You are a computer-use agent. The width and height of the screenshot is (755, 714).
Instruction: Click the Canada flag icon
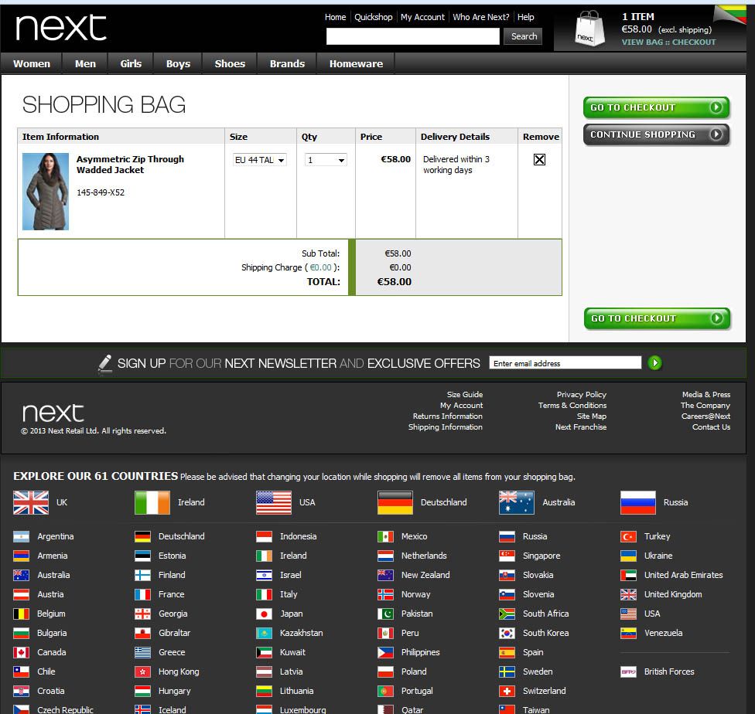21,652
